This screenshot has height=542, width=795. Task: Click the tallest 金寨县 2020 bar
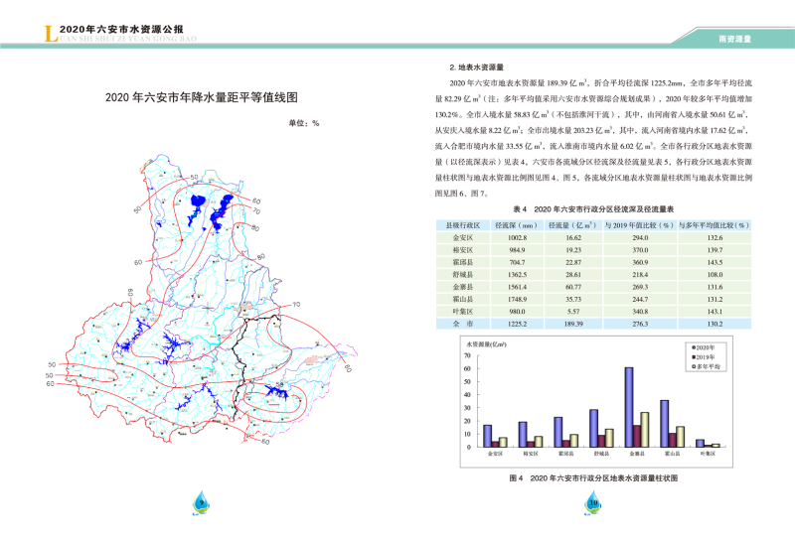[629, 407]
